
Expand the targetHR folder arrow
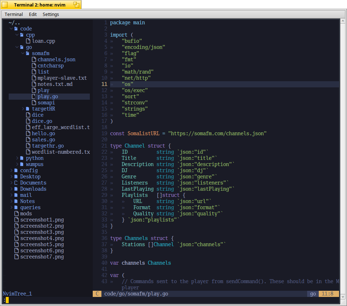click(x=23, y=109)
